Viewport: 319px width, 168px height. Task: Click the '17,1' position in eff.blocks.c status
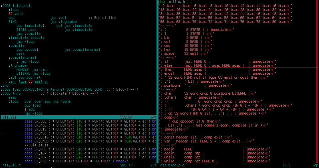(286, 165)
